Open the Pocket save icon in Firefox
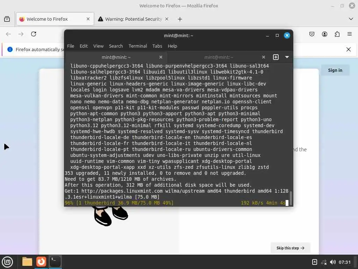This screenshot has height=269, width=358. [x=312, y=34]
